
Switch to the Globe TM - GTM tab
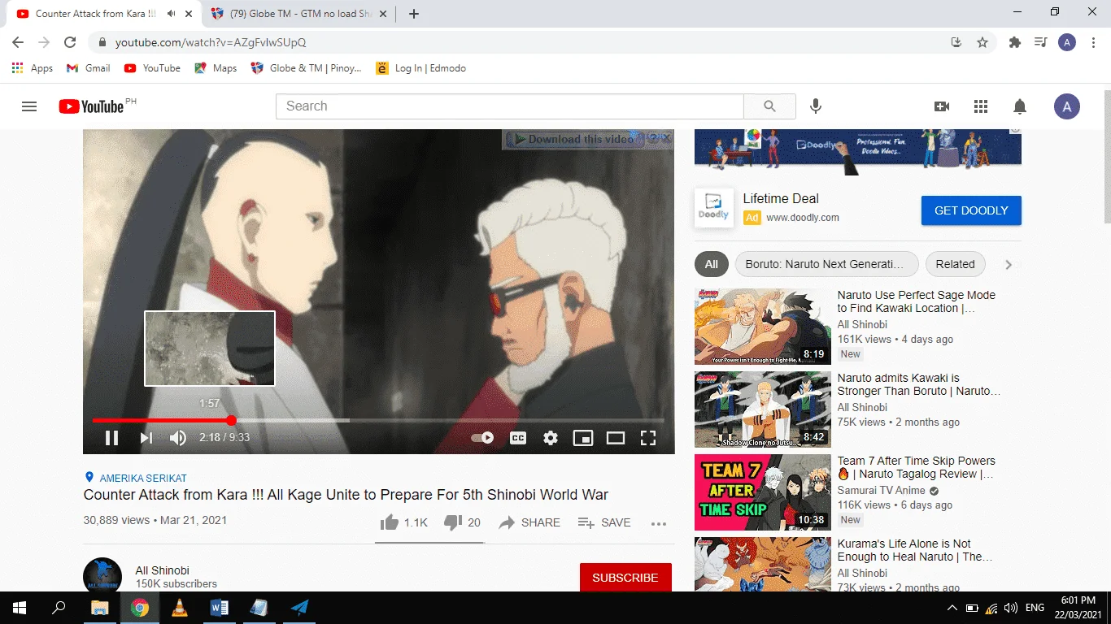[x=301, y=14]
